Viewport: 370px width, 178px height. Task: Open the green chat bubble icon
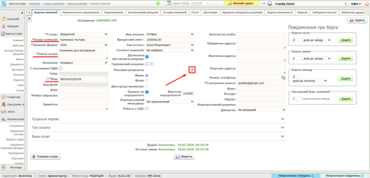[x=158, y=4]
